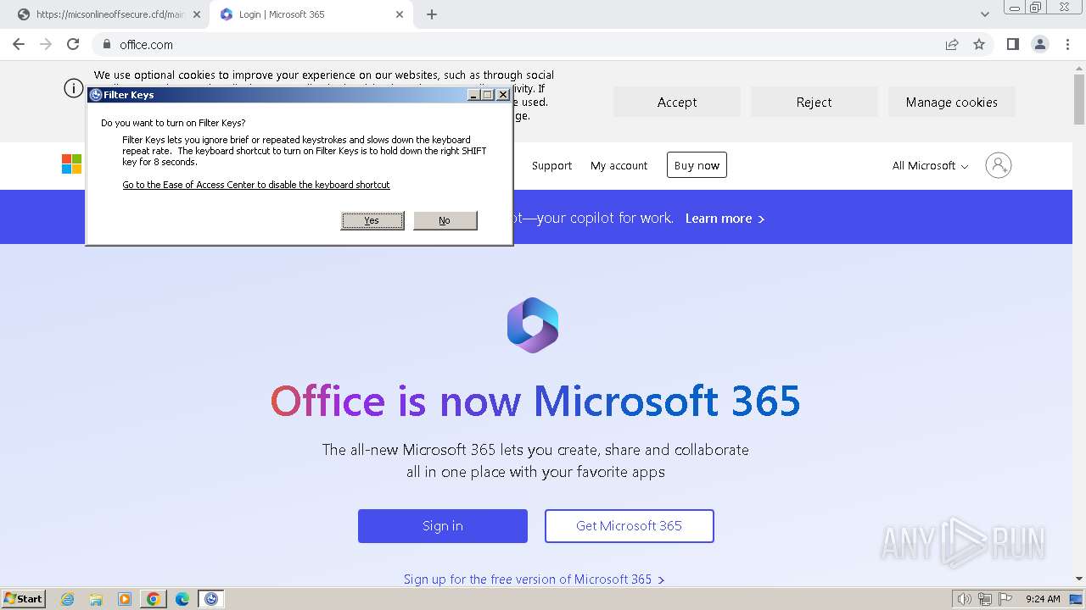Open the Chrome profile avatar
Viewport: 1086px width, 610px height.
click(1039, 44)
